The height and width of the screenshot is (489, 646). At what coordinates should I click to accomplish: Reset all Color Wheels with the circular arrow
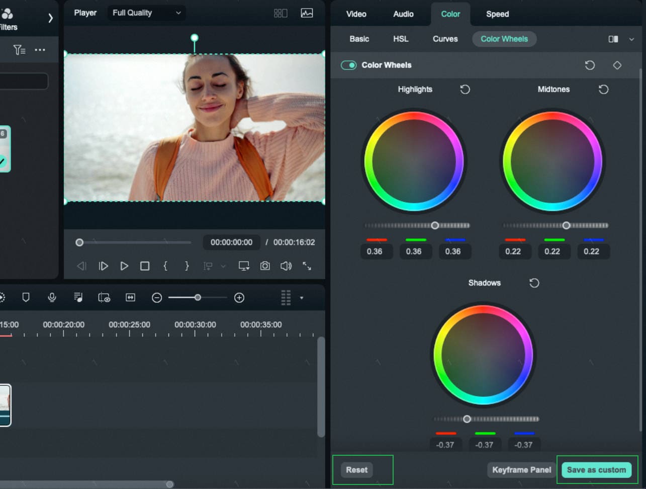coord(590,65)
